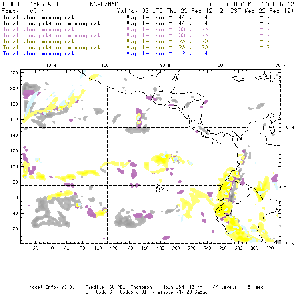Select the '260' tick on the horizontal axis

pyautogui.click(x=223, y=248)
